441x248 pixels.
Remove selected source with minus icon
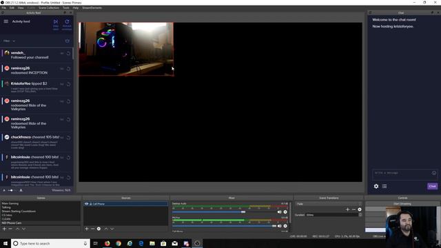92,229
